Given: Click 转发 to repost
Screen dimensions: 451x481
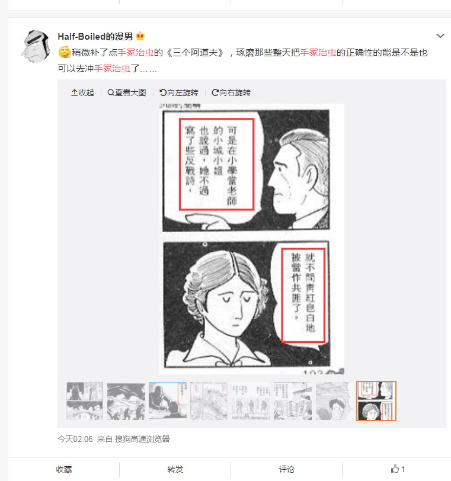Looking at the screenshot, I should [175, 469].
